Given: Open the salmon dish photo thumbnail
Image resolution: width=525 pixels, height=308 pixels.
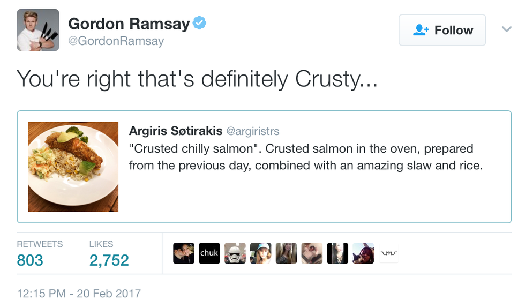Looking at the screenshot, I should point(73,167).
